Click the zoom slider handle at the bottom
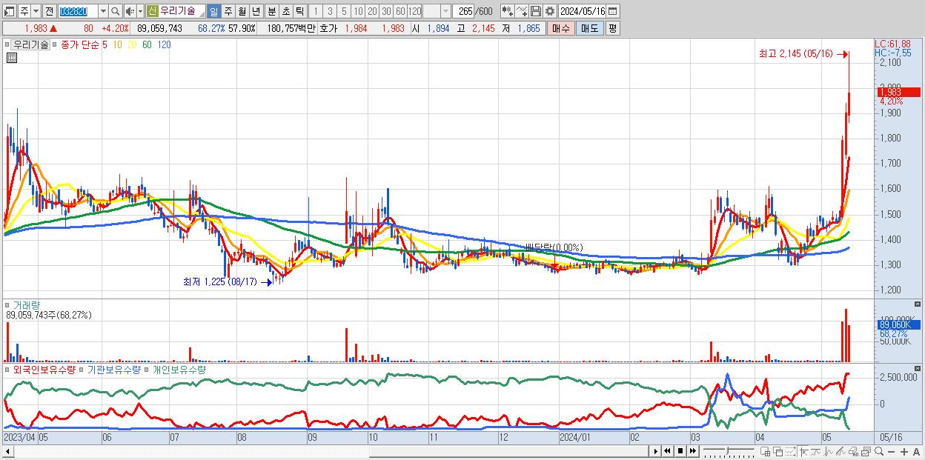The width and height of the screenshot is (925, 460). (727, 450)
